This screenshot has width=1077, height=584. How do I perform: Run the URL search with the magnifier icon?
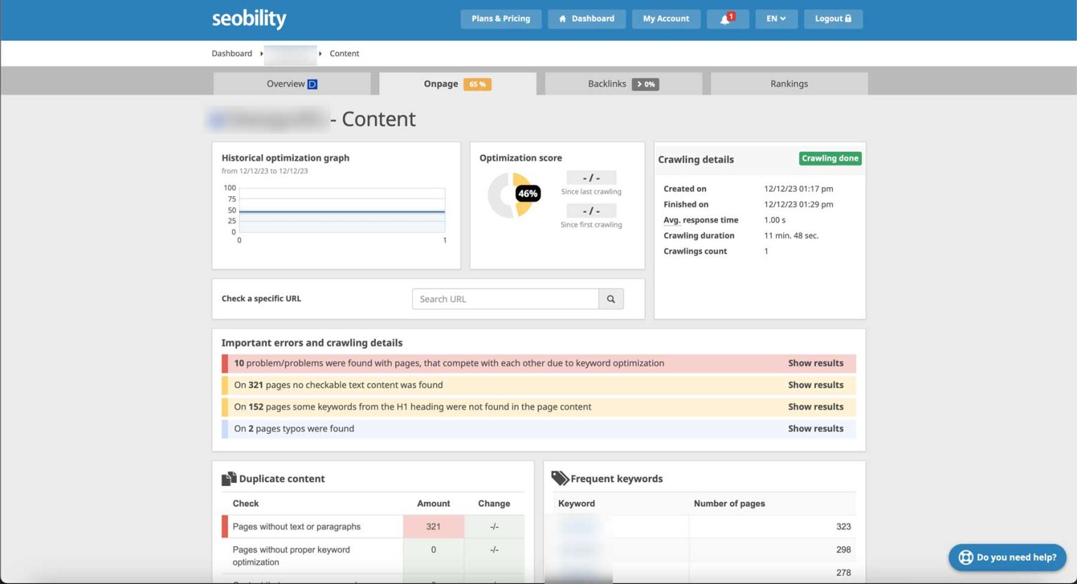(610, 299)
